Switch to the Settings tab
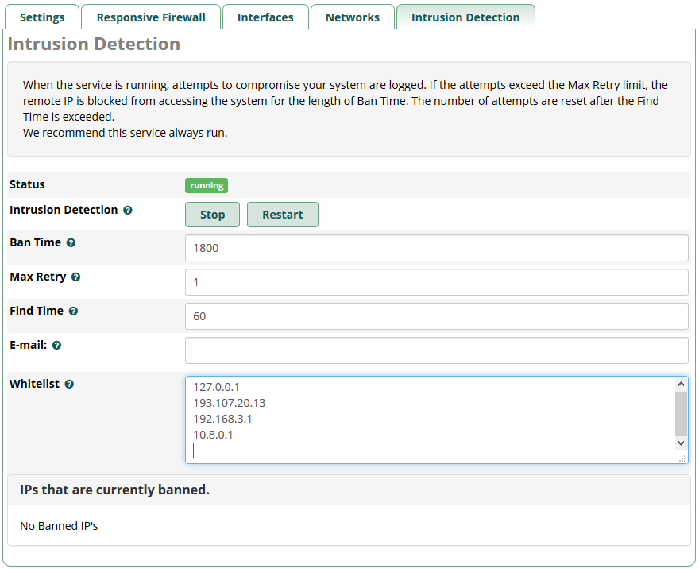 (x=42, y=17)
